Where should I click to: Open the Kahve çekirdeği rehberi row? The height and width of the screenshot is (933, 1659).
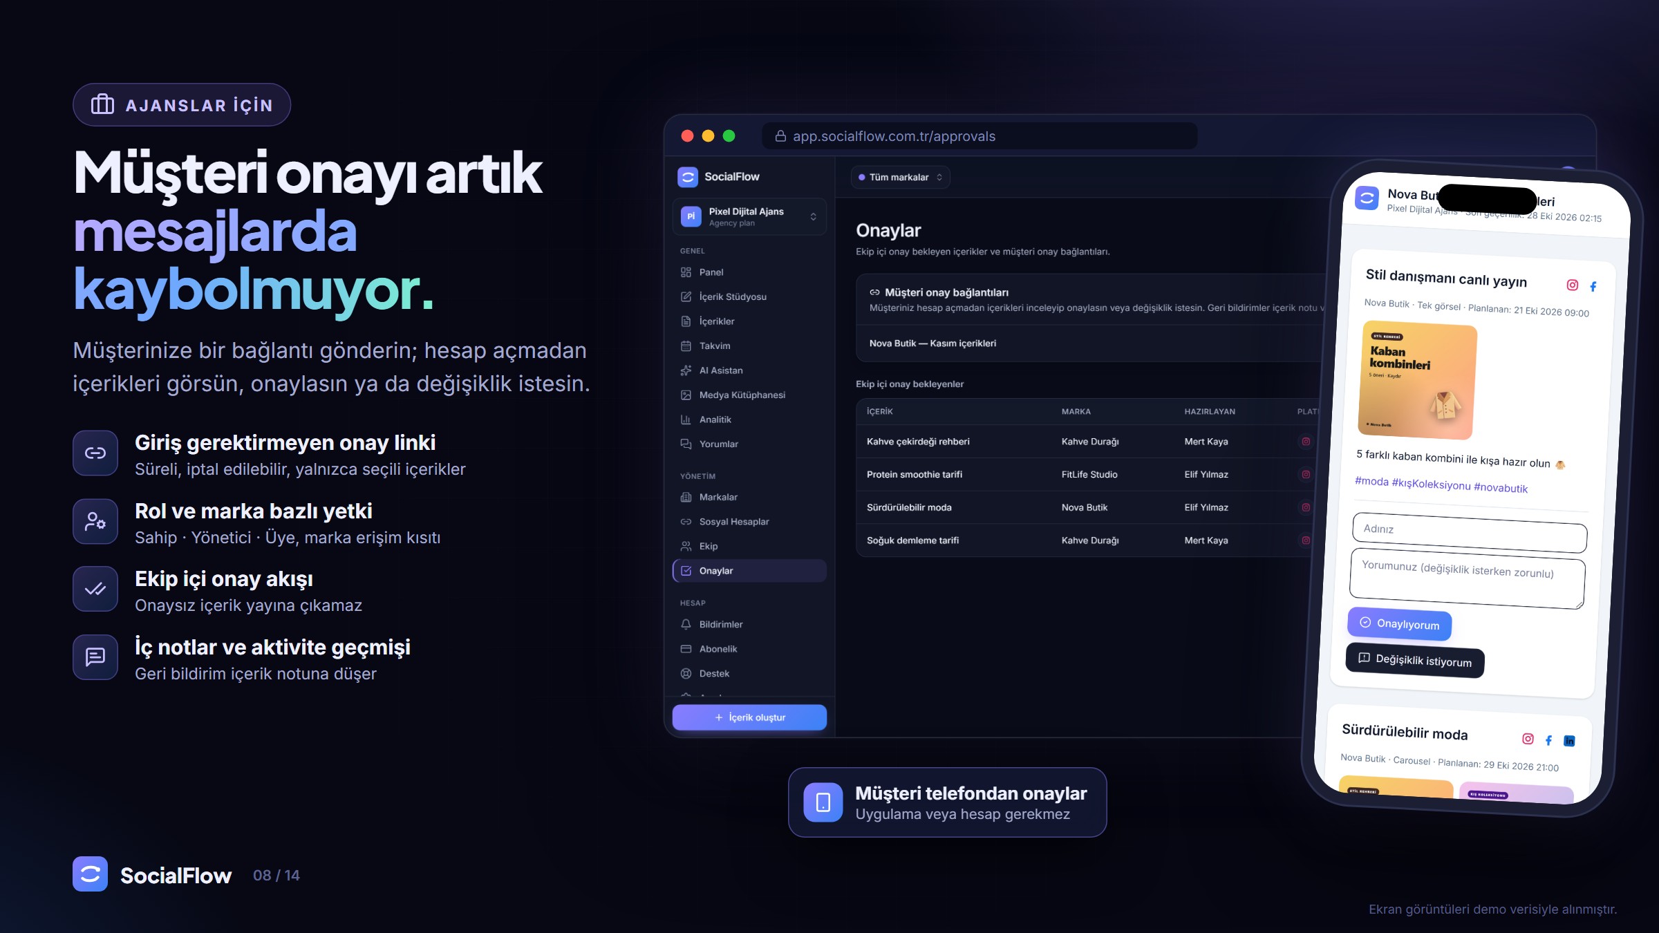[x=1089, y=442]
